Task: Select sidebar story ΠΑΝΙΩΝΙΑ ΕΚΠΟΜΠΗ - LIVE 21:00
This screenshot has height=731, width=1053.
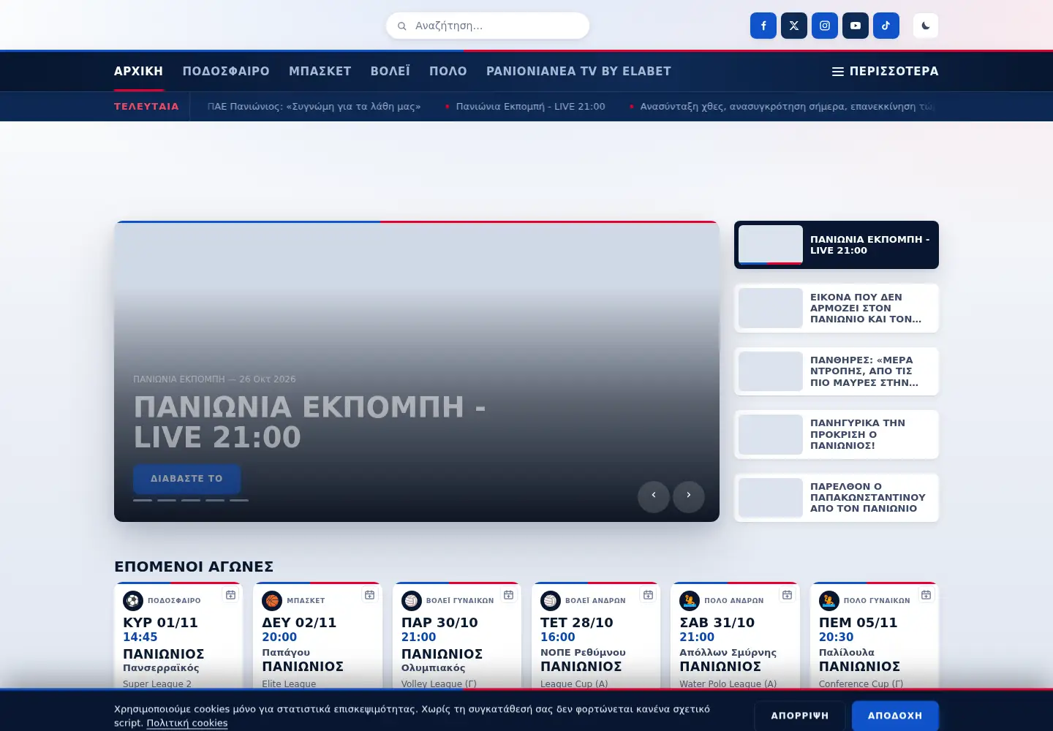Action: (837, 245)
